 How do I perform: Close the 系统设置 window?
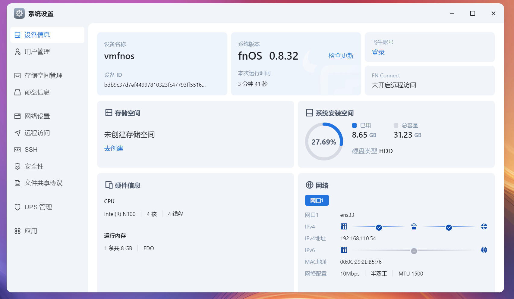[494, 13]
